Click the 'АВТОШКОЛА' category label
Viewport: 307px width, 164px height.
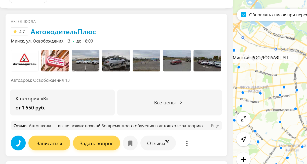pyautogui.click(x=23, y=22)
